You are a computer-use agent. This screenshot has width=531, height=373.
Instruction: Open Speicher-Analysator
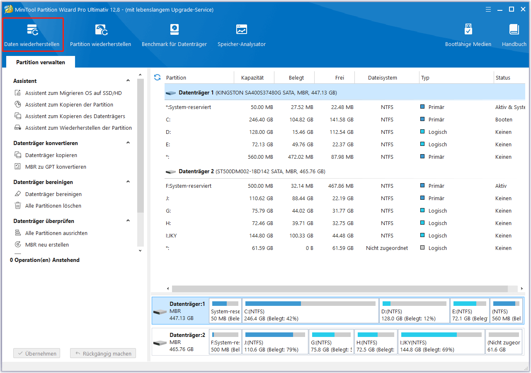tap(242, 35)
